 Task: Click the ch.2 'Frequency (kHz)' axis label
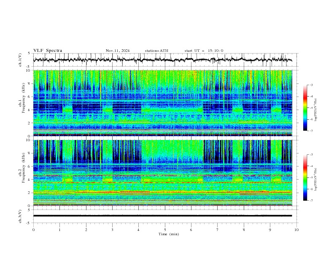tap(24, 167)
